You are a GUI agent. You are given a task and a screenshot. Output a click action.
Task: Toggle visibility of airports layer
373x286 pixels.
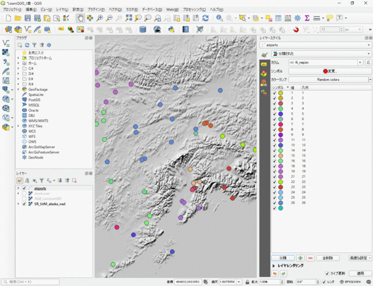[x=24, y=188]
